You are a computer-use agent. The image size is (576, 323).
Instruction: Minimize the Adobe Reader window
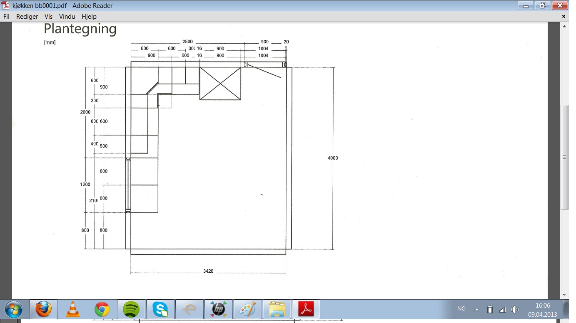click(526, 5)
